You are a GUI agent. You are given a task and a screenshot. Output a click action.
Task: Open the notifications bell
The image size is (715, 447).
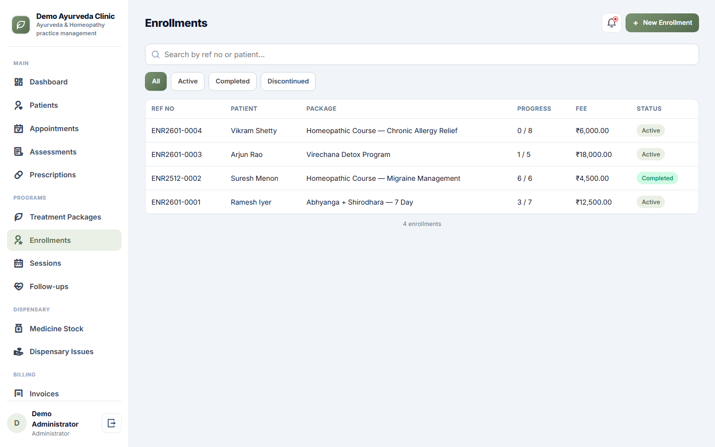coord(612,23)
